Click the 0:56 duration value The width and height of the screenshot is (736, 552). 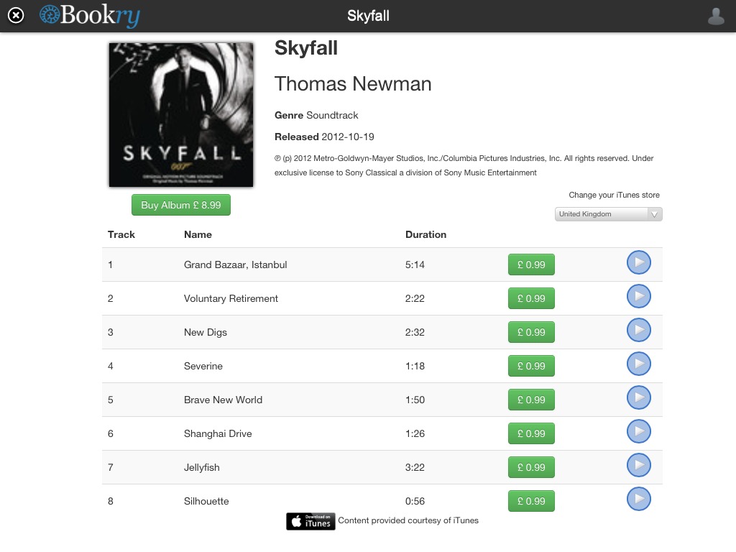point(415,501)
